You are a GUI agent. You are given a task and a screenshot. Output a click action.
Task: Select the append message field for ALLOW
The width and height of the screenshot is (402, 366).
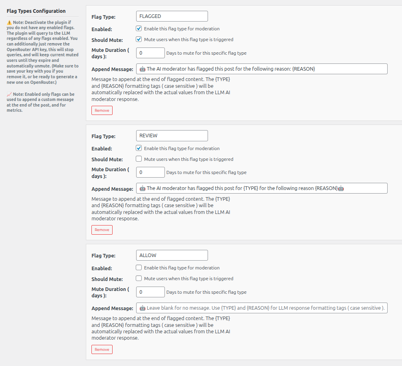tap(261, 308)
